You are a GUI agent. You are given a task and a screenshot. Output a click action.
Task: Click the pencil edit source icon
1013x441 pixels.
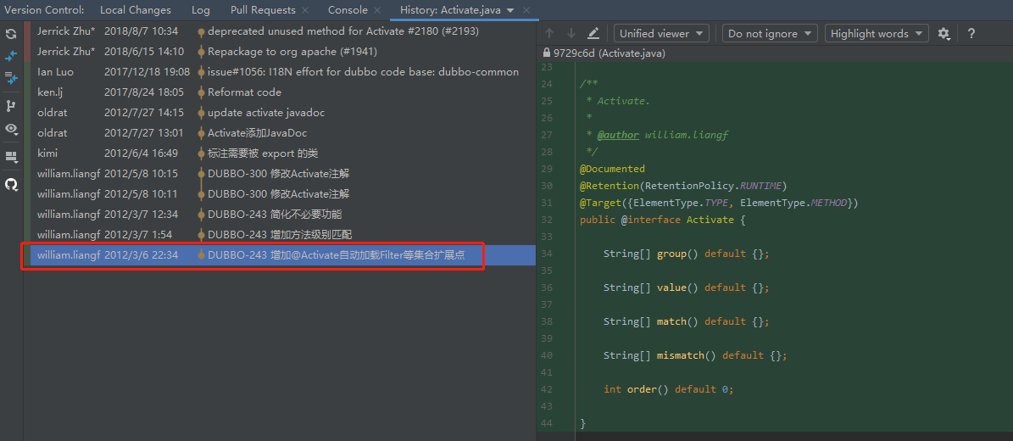point(593,34)
